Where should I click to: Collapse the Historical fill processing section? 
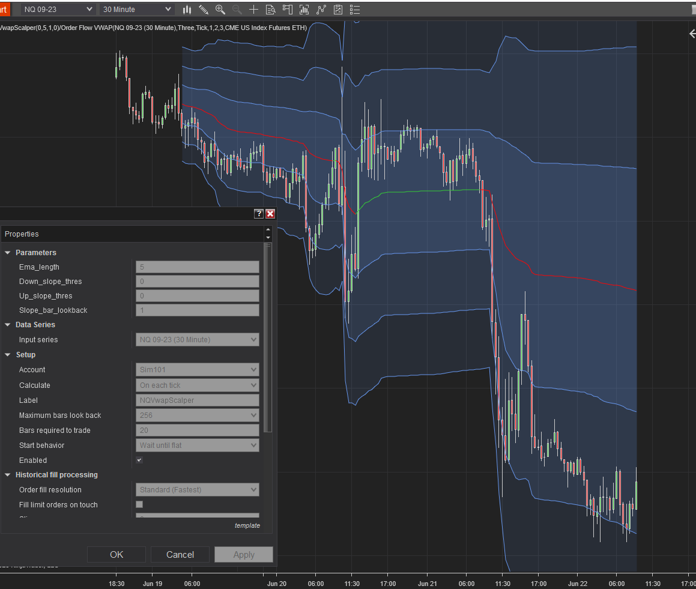click(8, 475)
